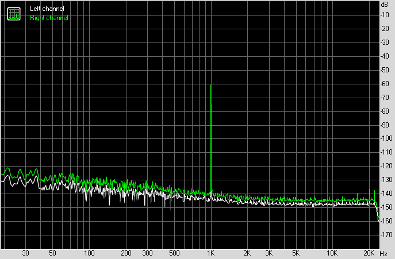
Task: Select the green Right channel legend label
Action: 49,18
